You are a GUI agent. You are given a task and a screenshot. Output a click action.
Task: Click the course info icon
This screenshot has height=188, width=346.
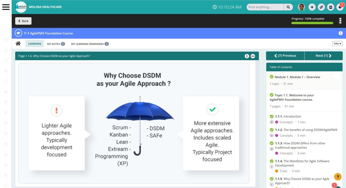(x=341, y=33)
